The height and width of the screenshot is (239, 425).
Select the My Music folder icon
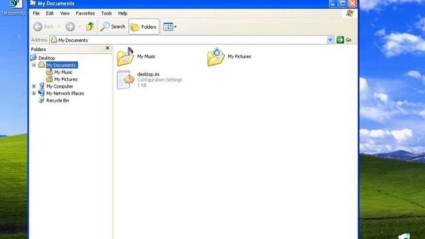point(126,56)
